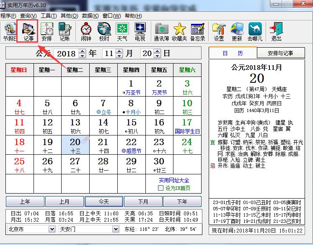
Task: Click the 月落 03:24 moonset text
Action: click(59, 219)
